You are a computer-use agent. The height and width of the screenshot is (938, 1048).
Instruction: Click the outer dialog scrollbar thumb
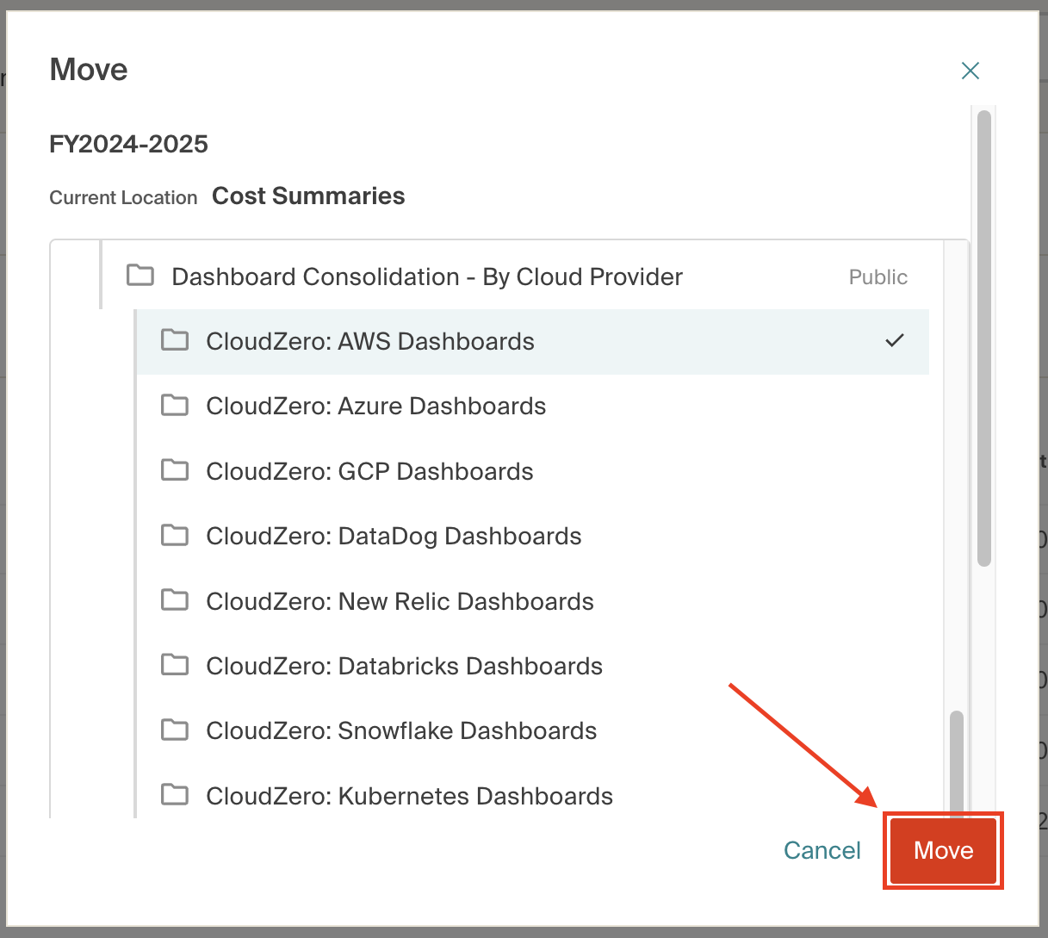point(984,339)
